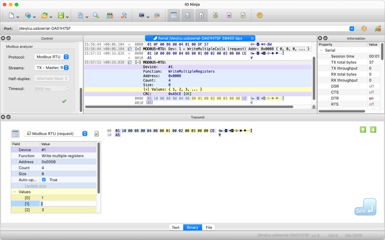Screen dimensions: 385x240
Task: Click the green down arrow transmit icon
Action: [373, 130]
